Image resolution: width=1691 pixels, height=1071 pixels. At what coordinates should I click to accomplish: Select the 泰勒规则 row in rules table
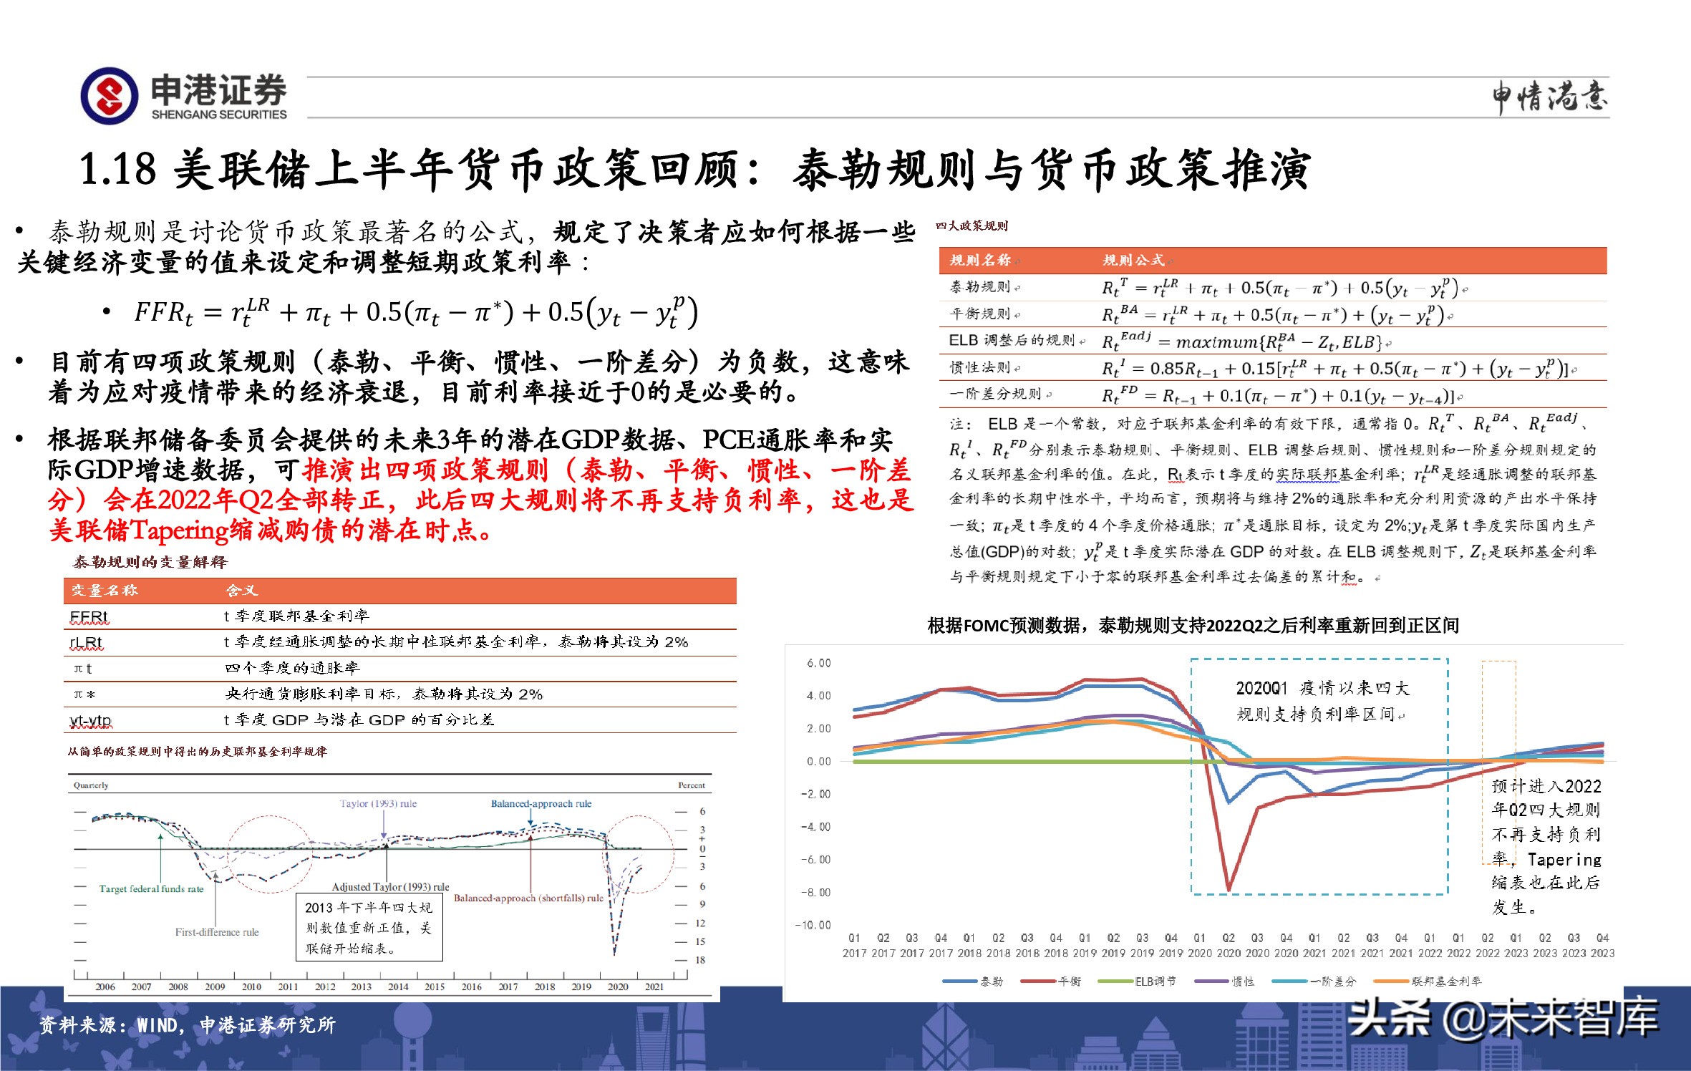[1273, 288]
